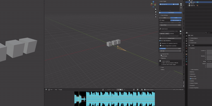Pin the image with the pin icon

tap(124, 90)
